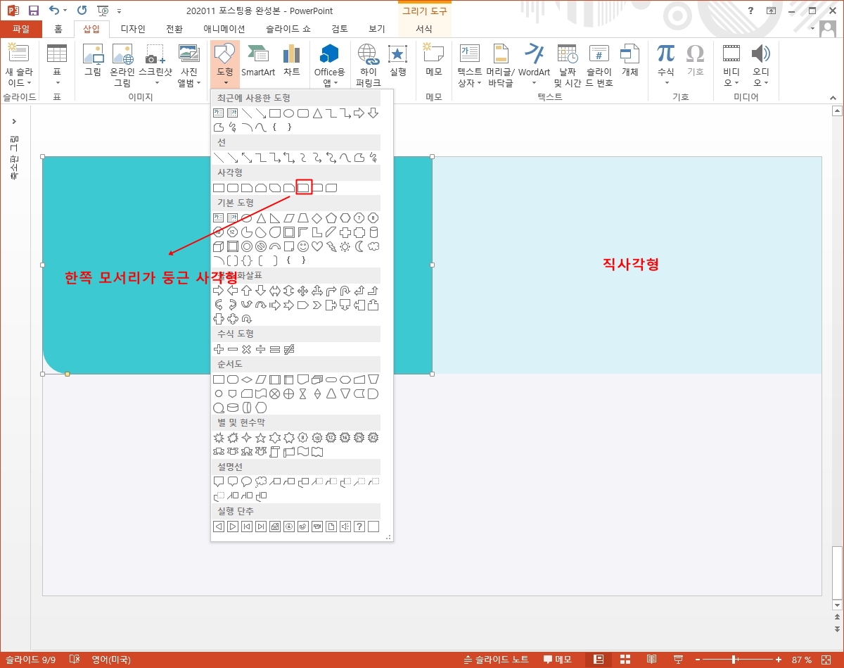The width and height of the screenshot is (844, 668).
Task: Select the Division equation shape
Action: click(260, 349)
